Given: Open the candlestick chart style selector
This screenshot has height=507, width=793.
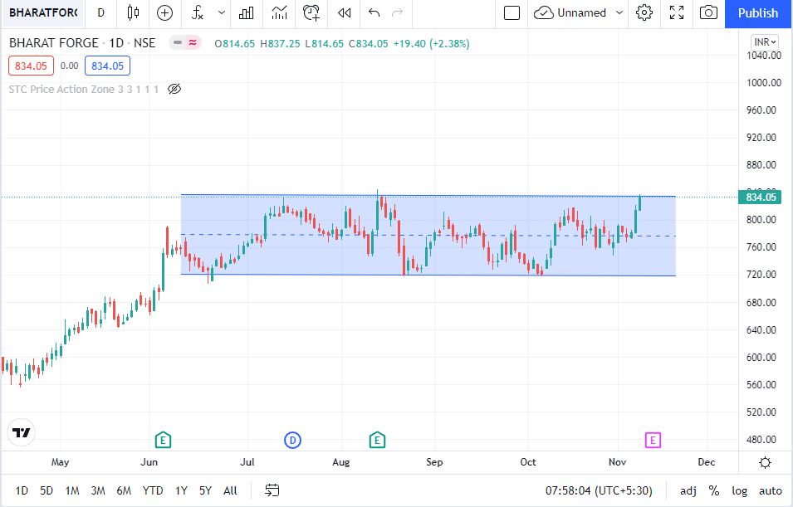Looking at the screenshot, I should (133, 12).
